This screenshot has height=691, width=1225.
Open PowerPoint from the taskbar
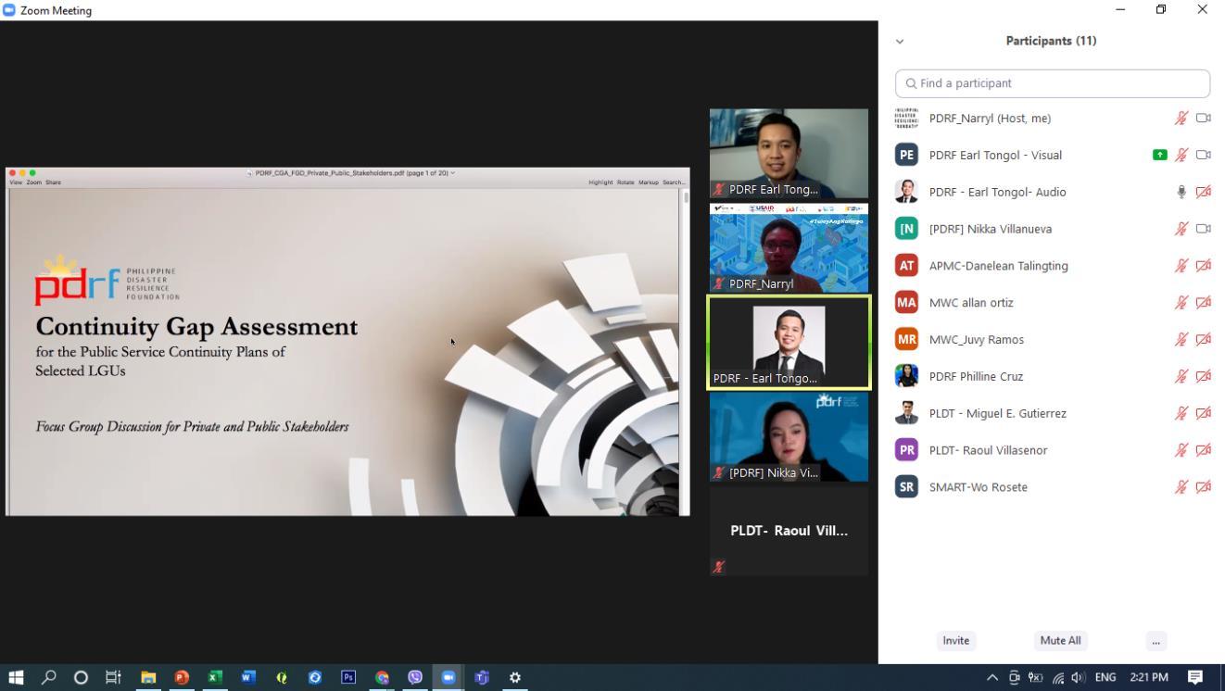(182, 677)
